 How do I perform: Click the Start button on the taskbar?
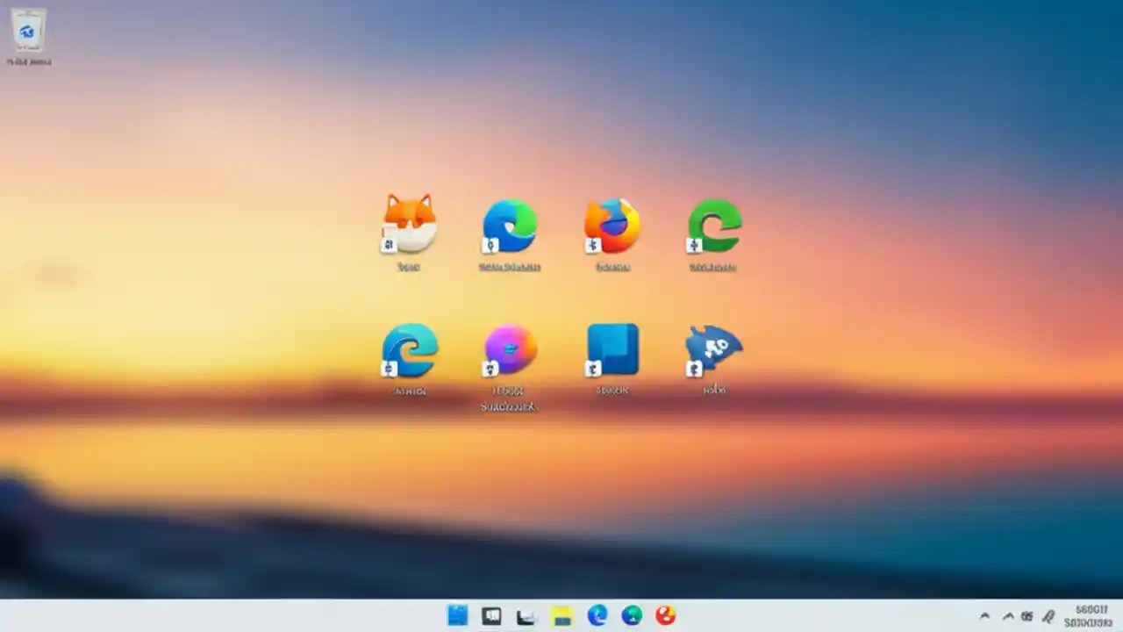point(456,615)
